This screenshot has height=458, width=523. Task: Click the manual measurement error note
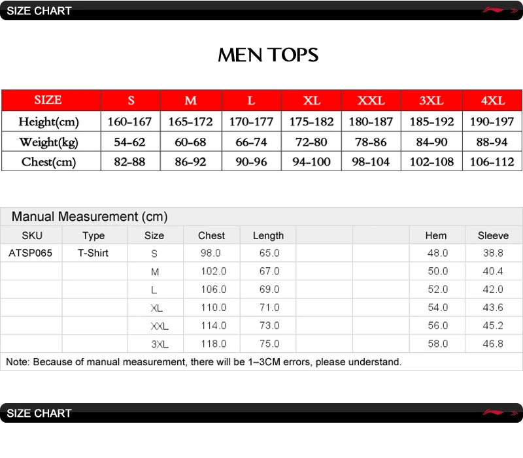point(204,362)
